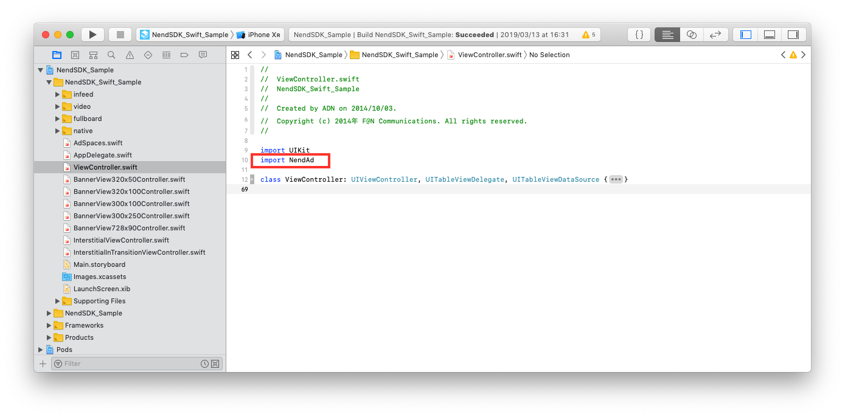Expand the Supporting Files group
Viewport: 845px width, 417px height.
(x=58, y=301)
